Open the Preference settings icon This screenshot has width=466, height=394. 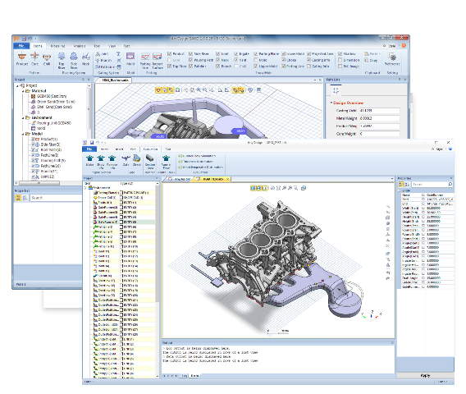[x=392, y=58]
